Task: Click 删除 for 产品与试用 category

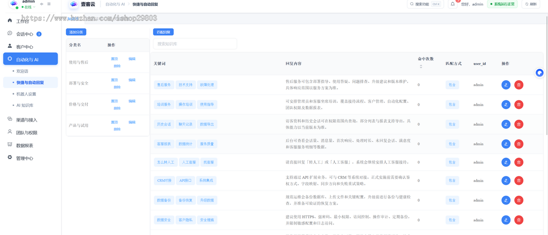Action: pos(117,129)
